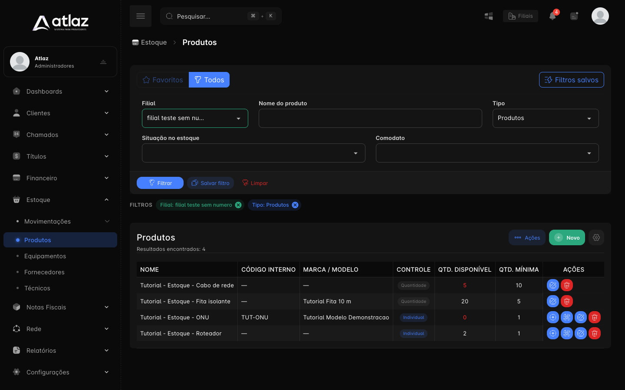Click the Atlaz logo
Viewport: 625px width, 390px height.
[60, 23]
